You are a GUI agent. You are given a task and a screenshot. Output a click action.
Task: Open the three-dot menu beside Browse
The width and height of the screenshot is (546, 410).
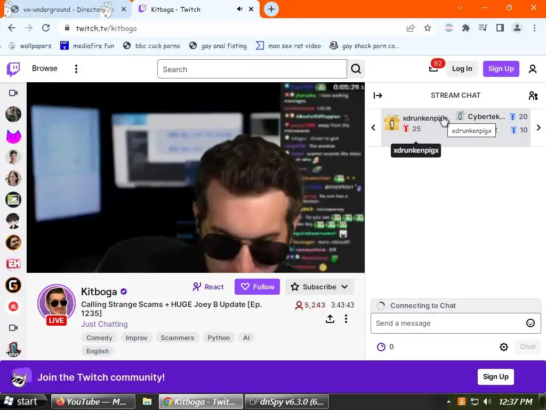76,69
